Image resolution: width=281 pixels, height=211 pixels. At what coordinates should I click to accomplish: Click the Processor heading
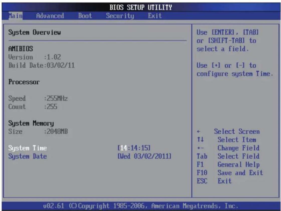pyautogui.click(x=24, y=82)
